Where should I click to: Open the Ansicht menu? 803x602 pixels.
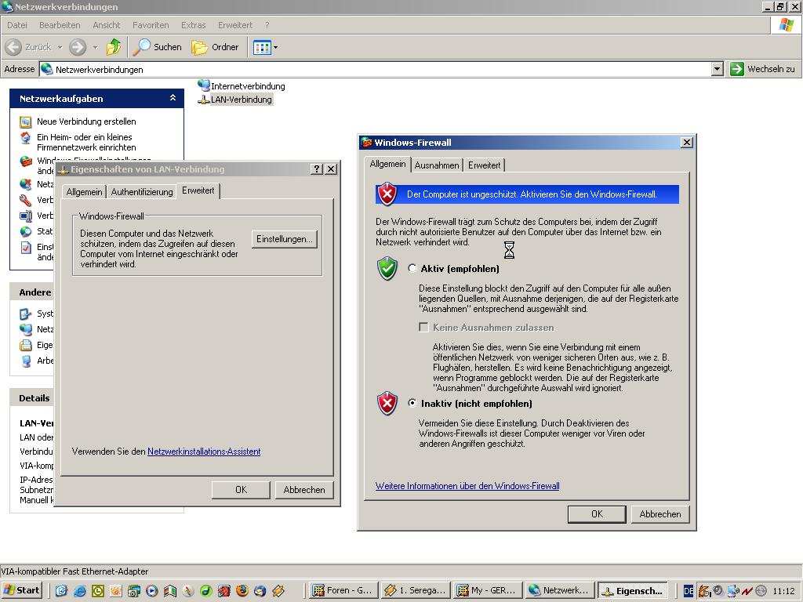tap(106, 25)
